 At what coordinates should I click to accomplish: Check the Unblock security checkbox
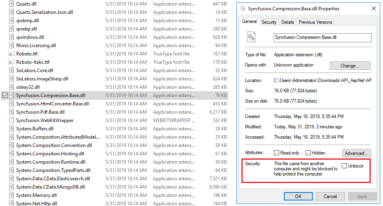coord(345,166)
